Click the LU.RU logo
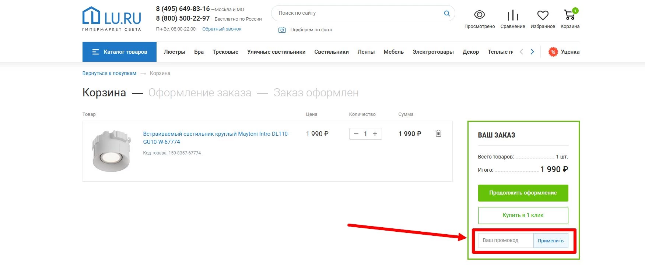This screenshot has width=645, height=267. point(112,19)
